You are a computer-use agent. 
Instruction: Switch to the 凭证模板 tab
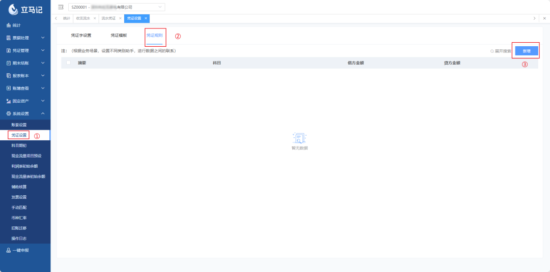119,36
